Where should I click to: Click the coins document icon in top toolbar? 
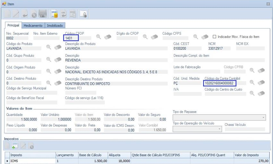pyautogui.click(x=55, y=14)
